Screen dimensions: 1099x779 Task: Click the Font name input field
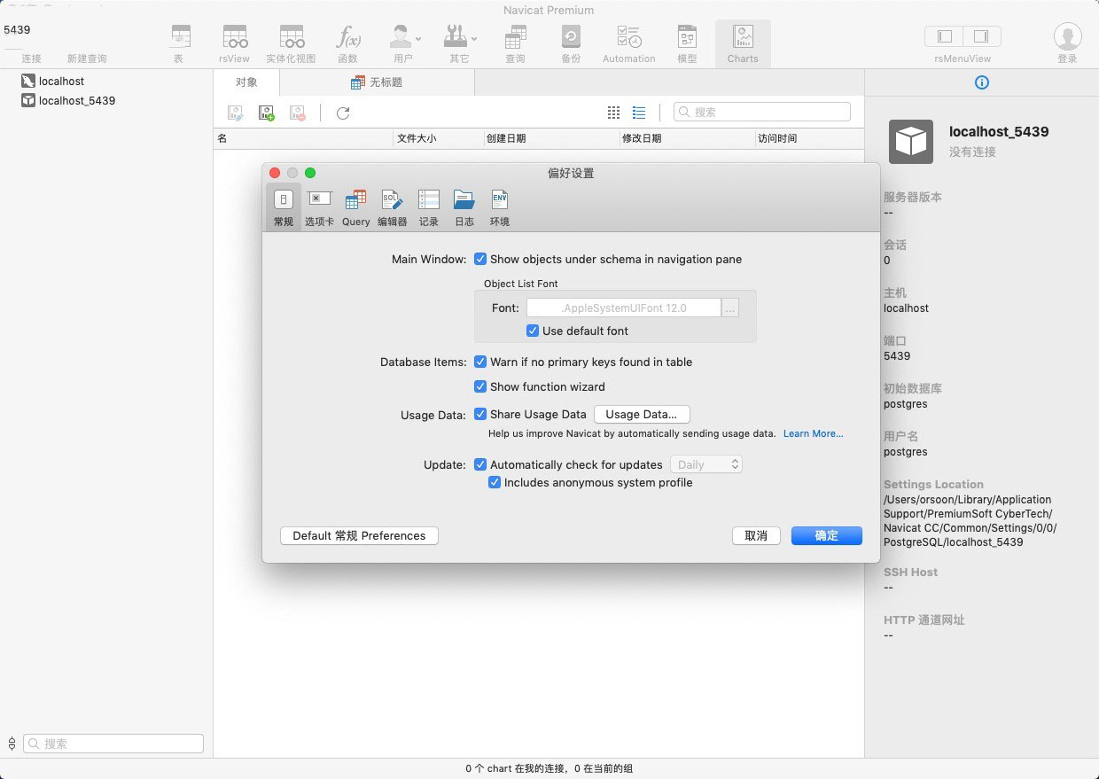[x=624, y=308]
